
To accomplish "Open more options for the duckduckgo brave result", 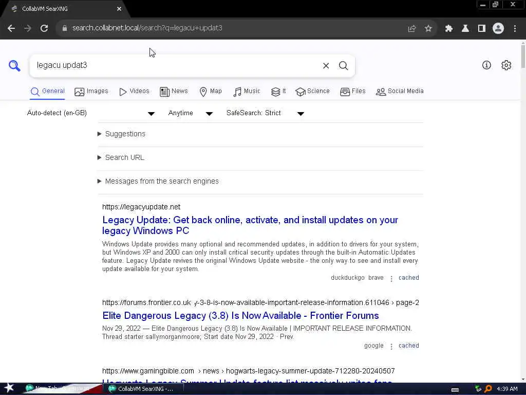I will pos(391,278).
